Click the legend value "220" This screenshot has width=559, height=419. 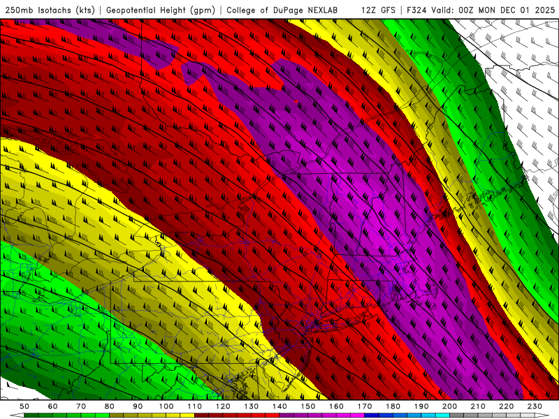(x=506, y=406)
